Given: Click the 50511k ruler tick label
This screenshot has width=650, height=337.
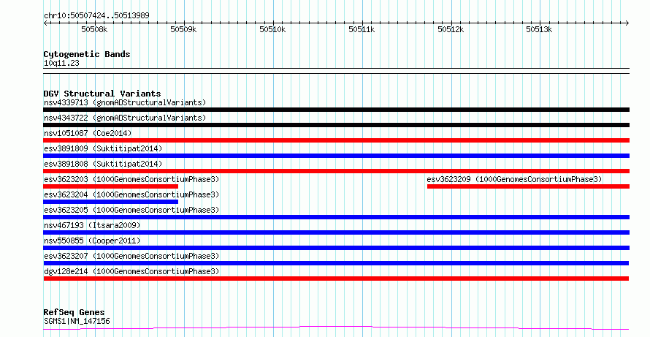Looking at the screenshot, I should tap(362, 29).
